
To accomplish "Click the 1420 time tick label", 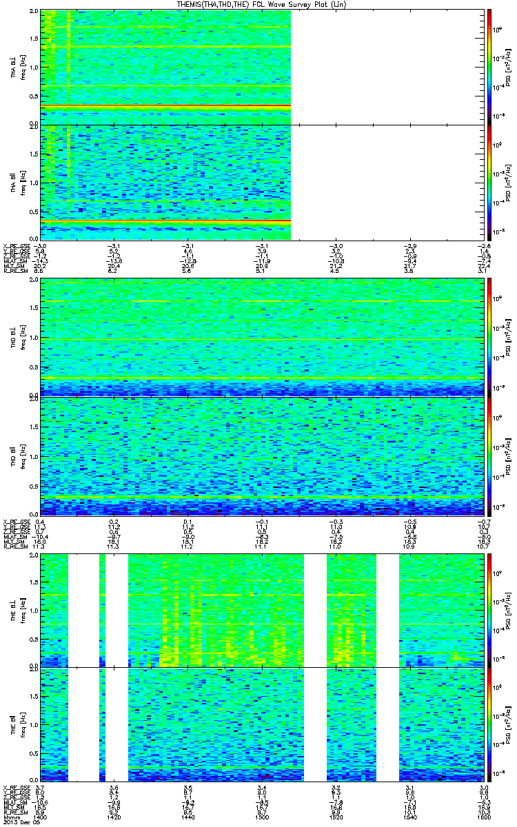I will tap(114, 817).
